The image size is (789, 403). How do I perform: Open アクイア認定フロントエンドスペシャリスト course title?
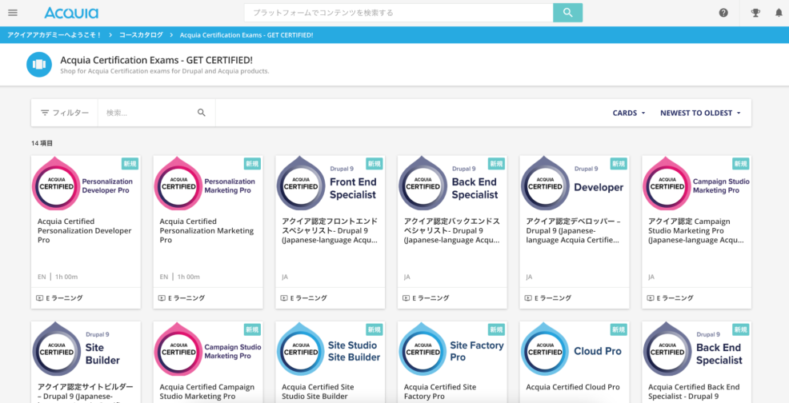coord(330,230)
